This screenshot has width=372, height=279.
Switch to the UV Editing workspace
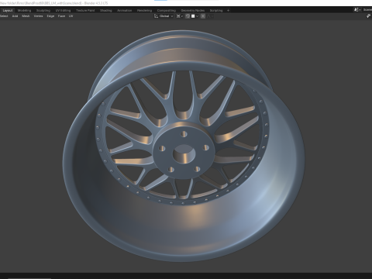(x=63, y=10)
